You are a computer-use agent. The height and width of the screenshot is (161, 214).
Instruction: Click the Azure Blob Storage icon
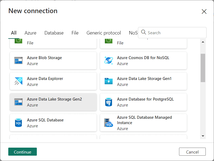18,60
